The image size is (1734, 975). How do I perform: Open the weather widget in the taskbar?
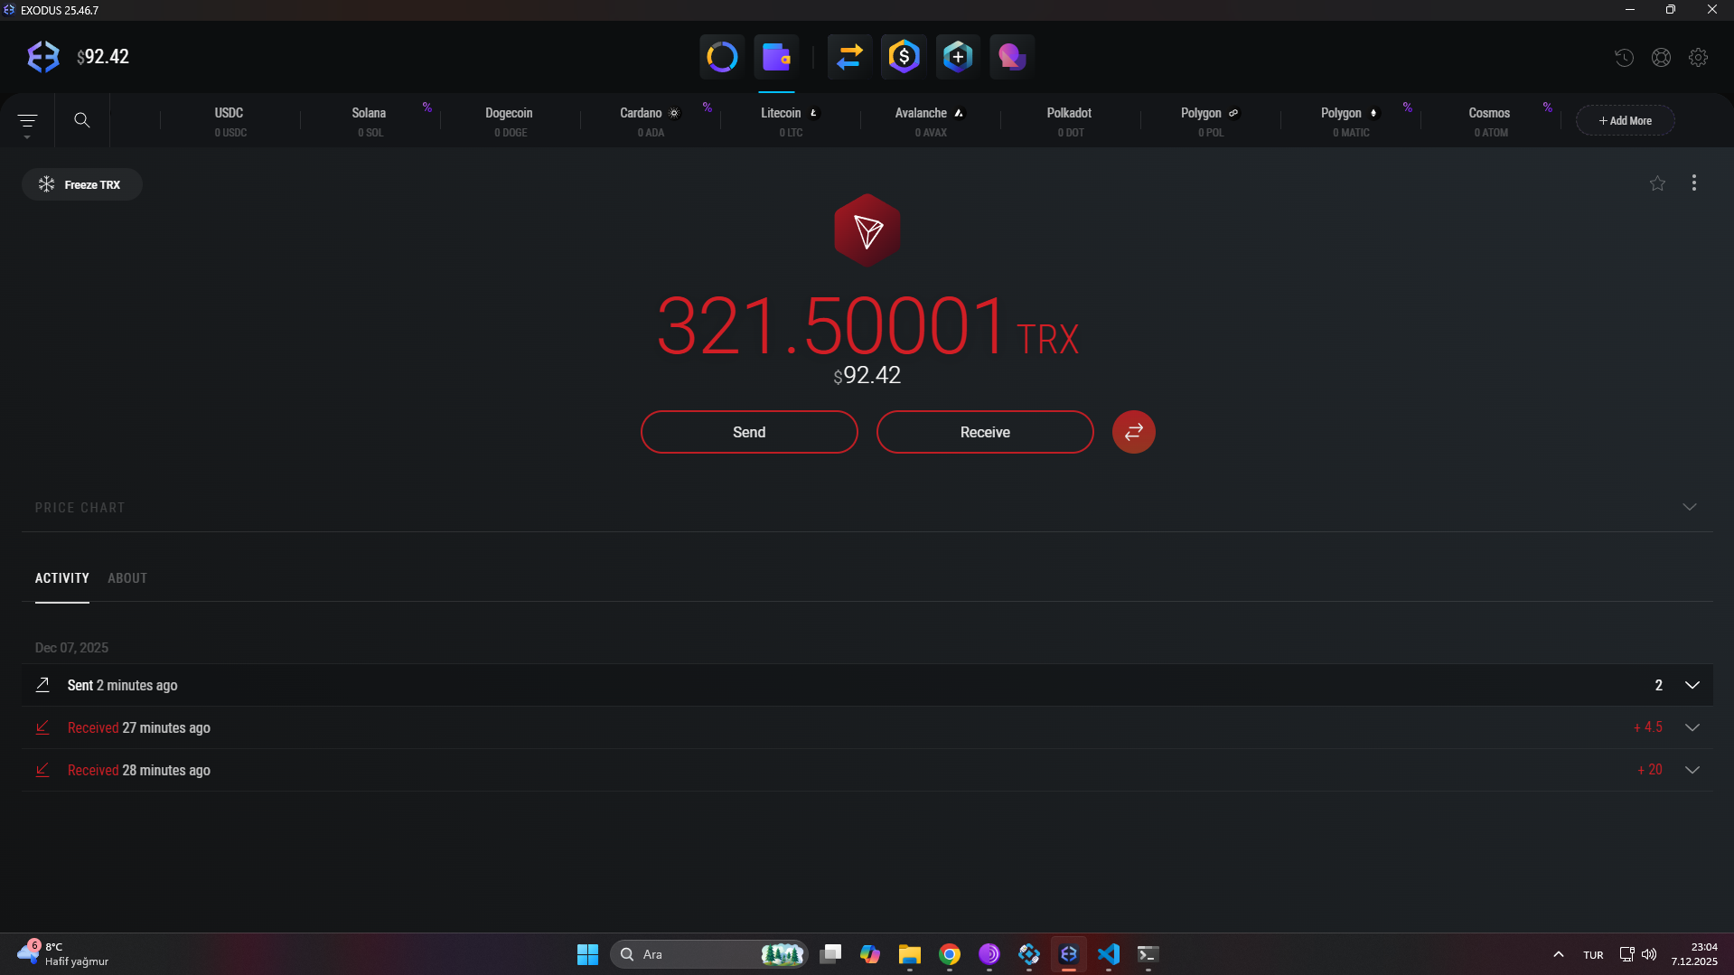click(63, 954)
